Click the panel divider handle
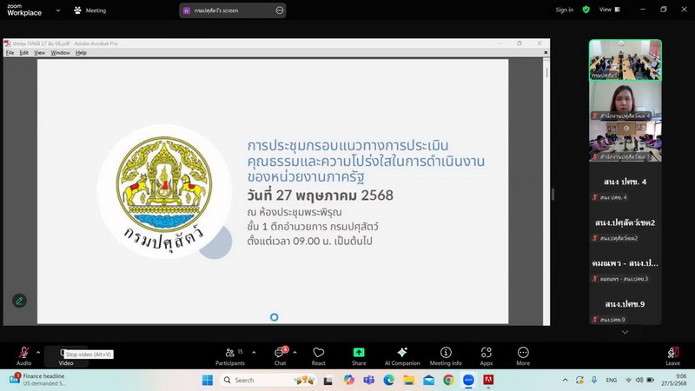Image resolution: width=695 pixels, height=391 pixels. click(x=553, y=194)
